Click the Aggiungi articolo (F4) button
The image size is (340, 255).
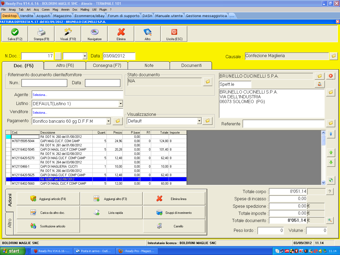pos(48,199)
